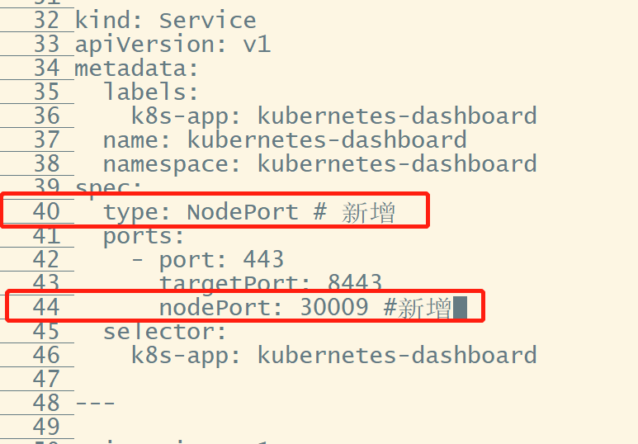Click the 'apiVersion: v1' line
The width and height of the screenshot is (638, 444).
pos(172,44)
